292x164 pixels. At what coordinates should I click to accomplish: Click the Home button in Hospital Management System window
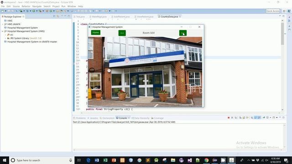96,32
